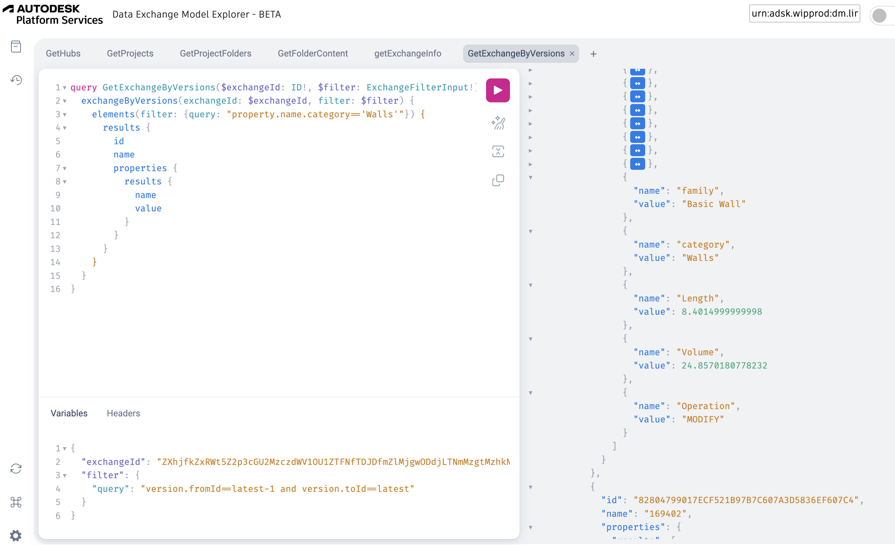Collapse the element with id 82804799 in response
Image resolution: width=895 pixels, height=545 pixels.
[x=530, y=487]
